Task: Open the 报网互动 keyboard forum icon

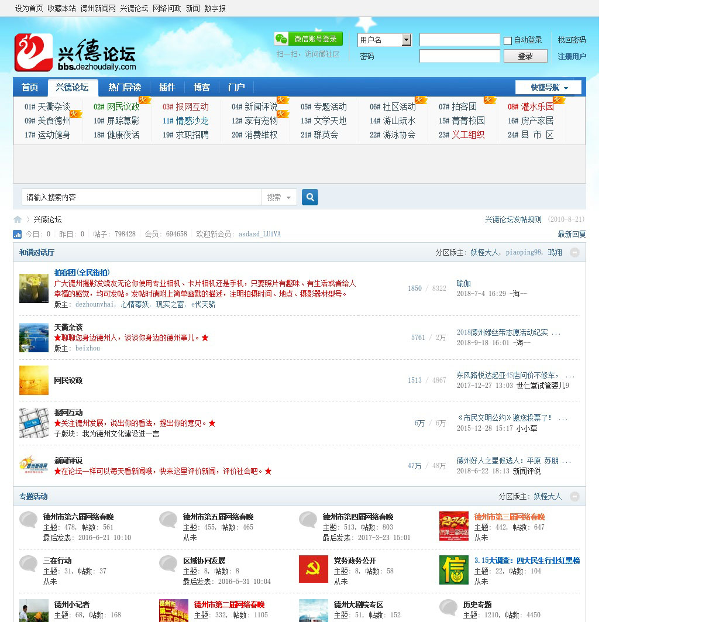Action: click(33, 423)
